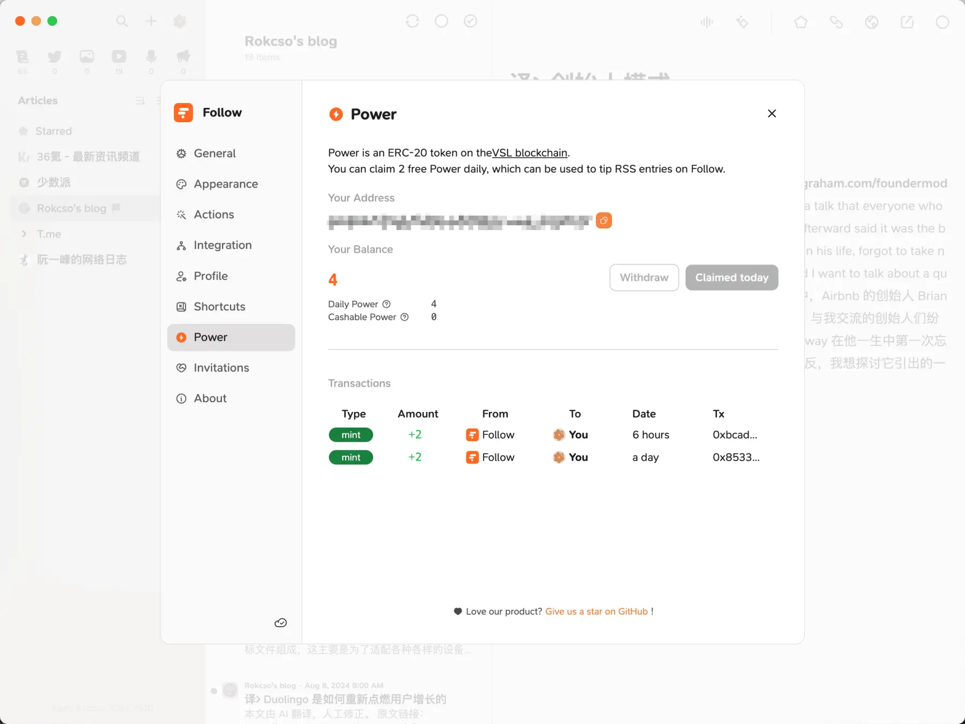Click the plus icon to add feed
This screenshot has height=724, width=965.
tap(151, 21)
